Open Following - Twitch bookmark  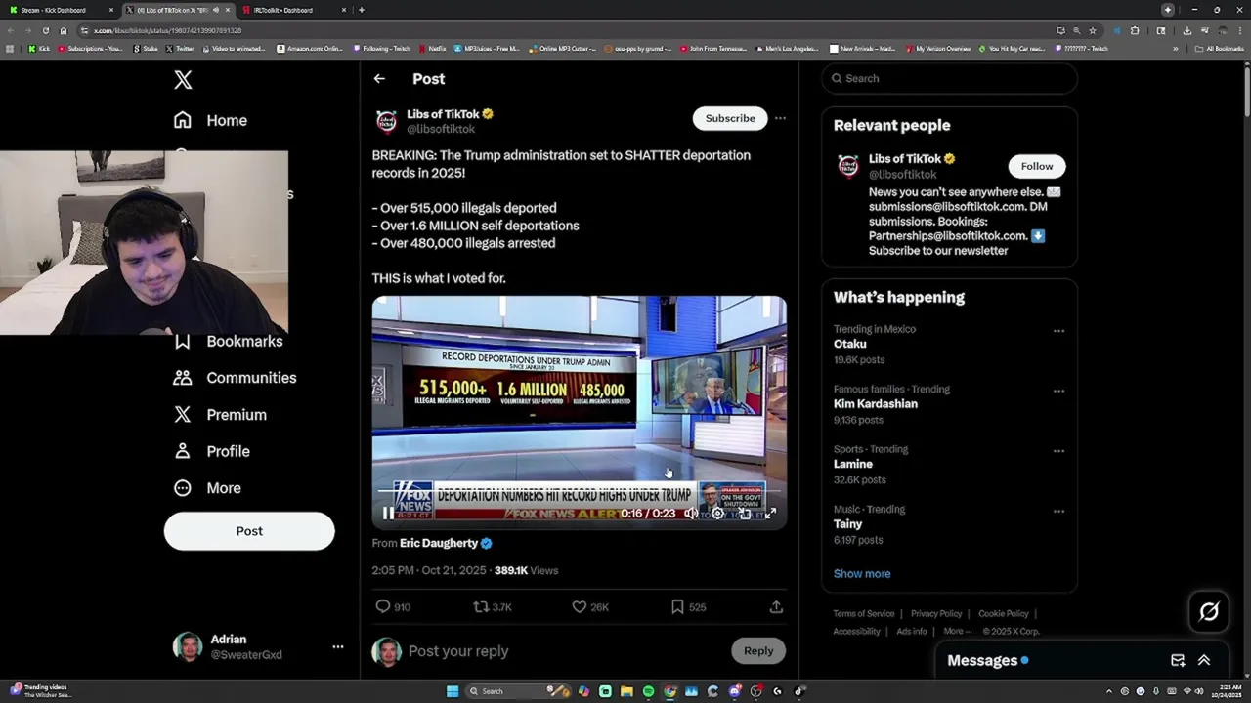382,48
